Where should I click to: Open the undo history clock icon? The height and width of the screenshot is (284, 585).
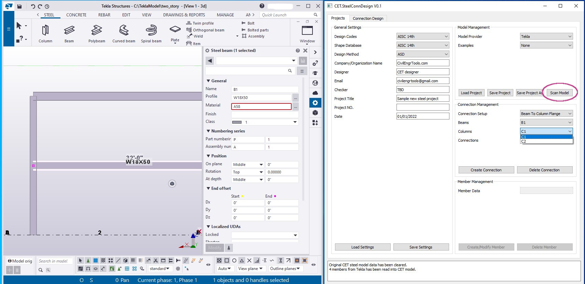47,6
